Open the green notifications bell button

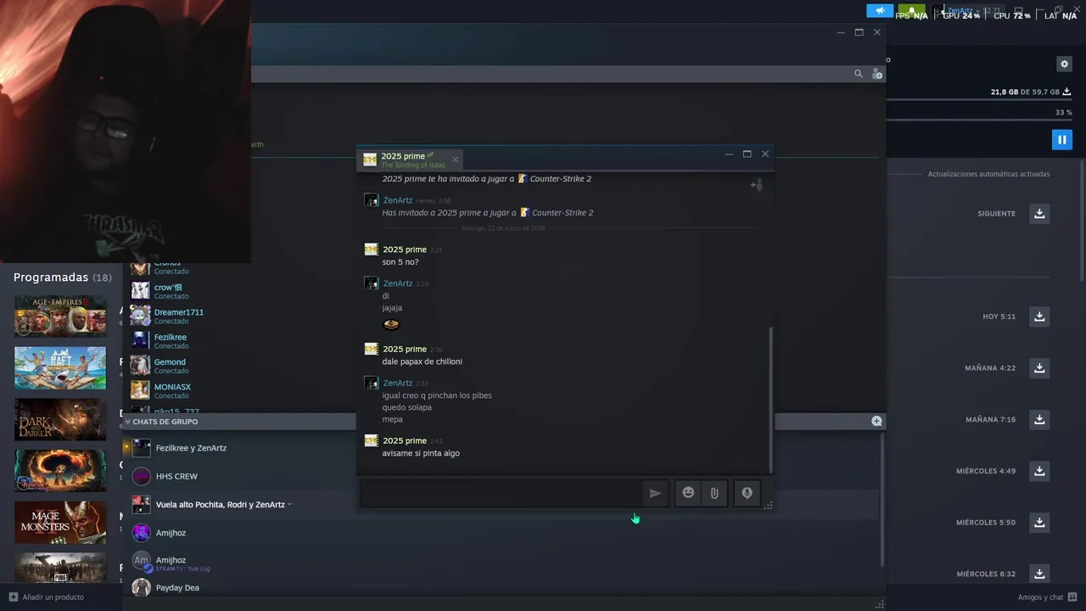(x=911, y=11)
